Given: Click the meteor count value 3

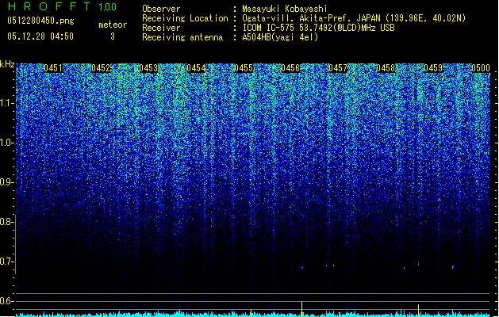Looking at the screenshot, I should [113, 36].
